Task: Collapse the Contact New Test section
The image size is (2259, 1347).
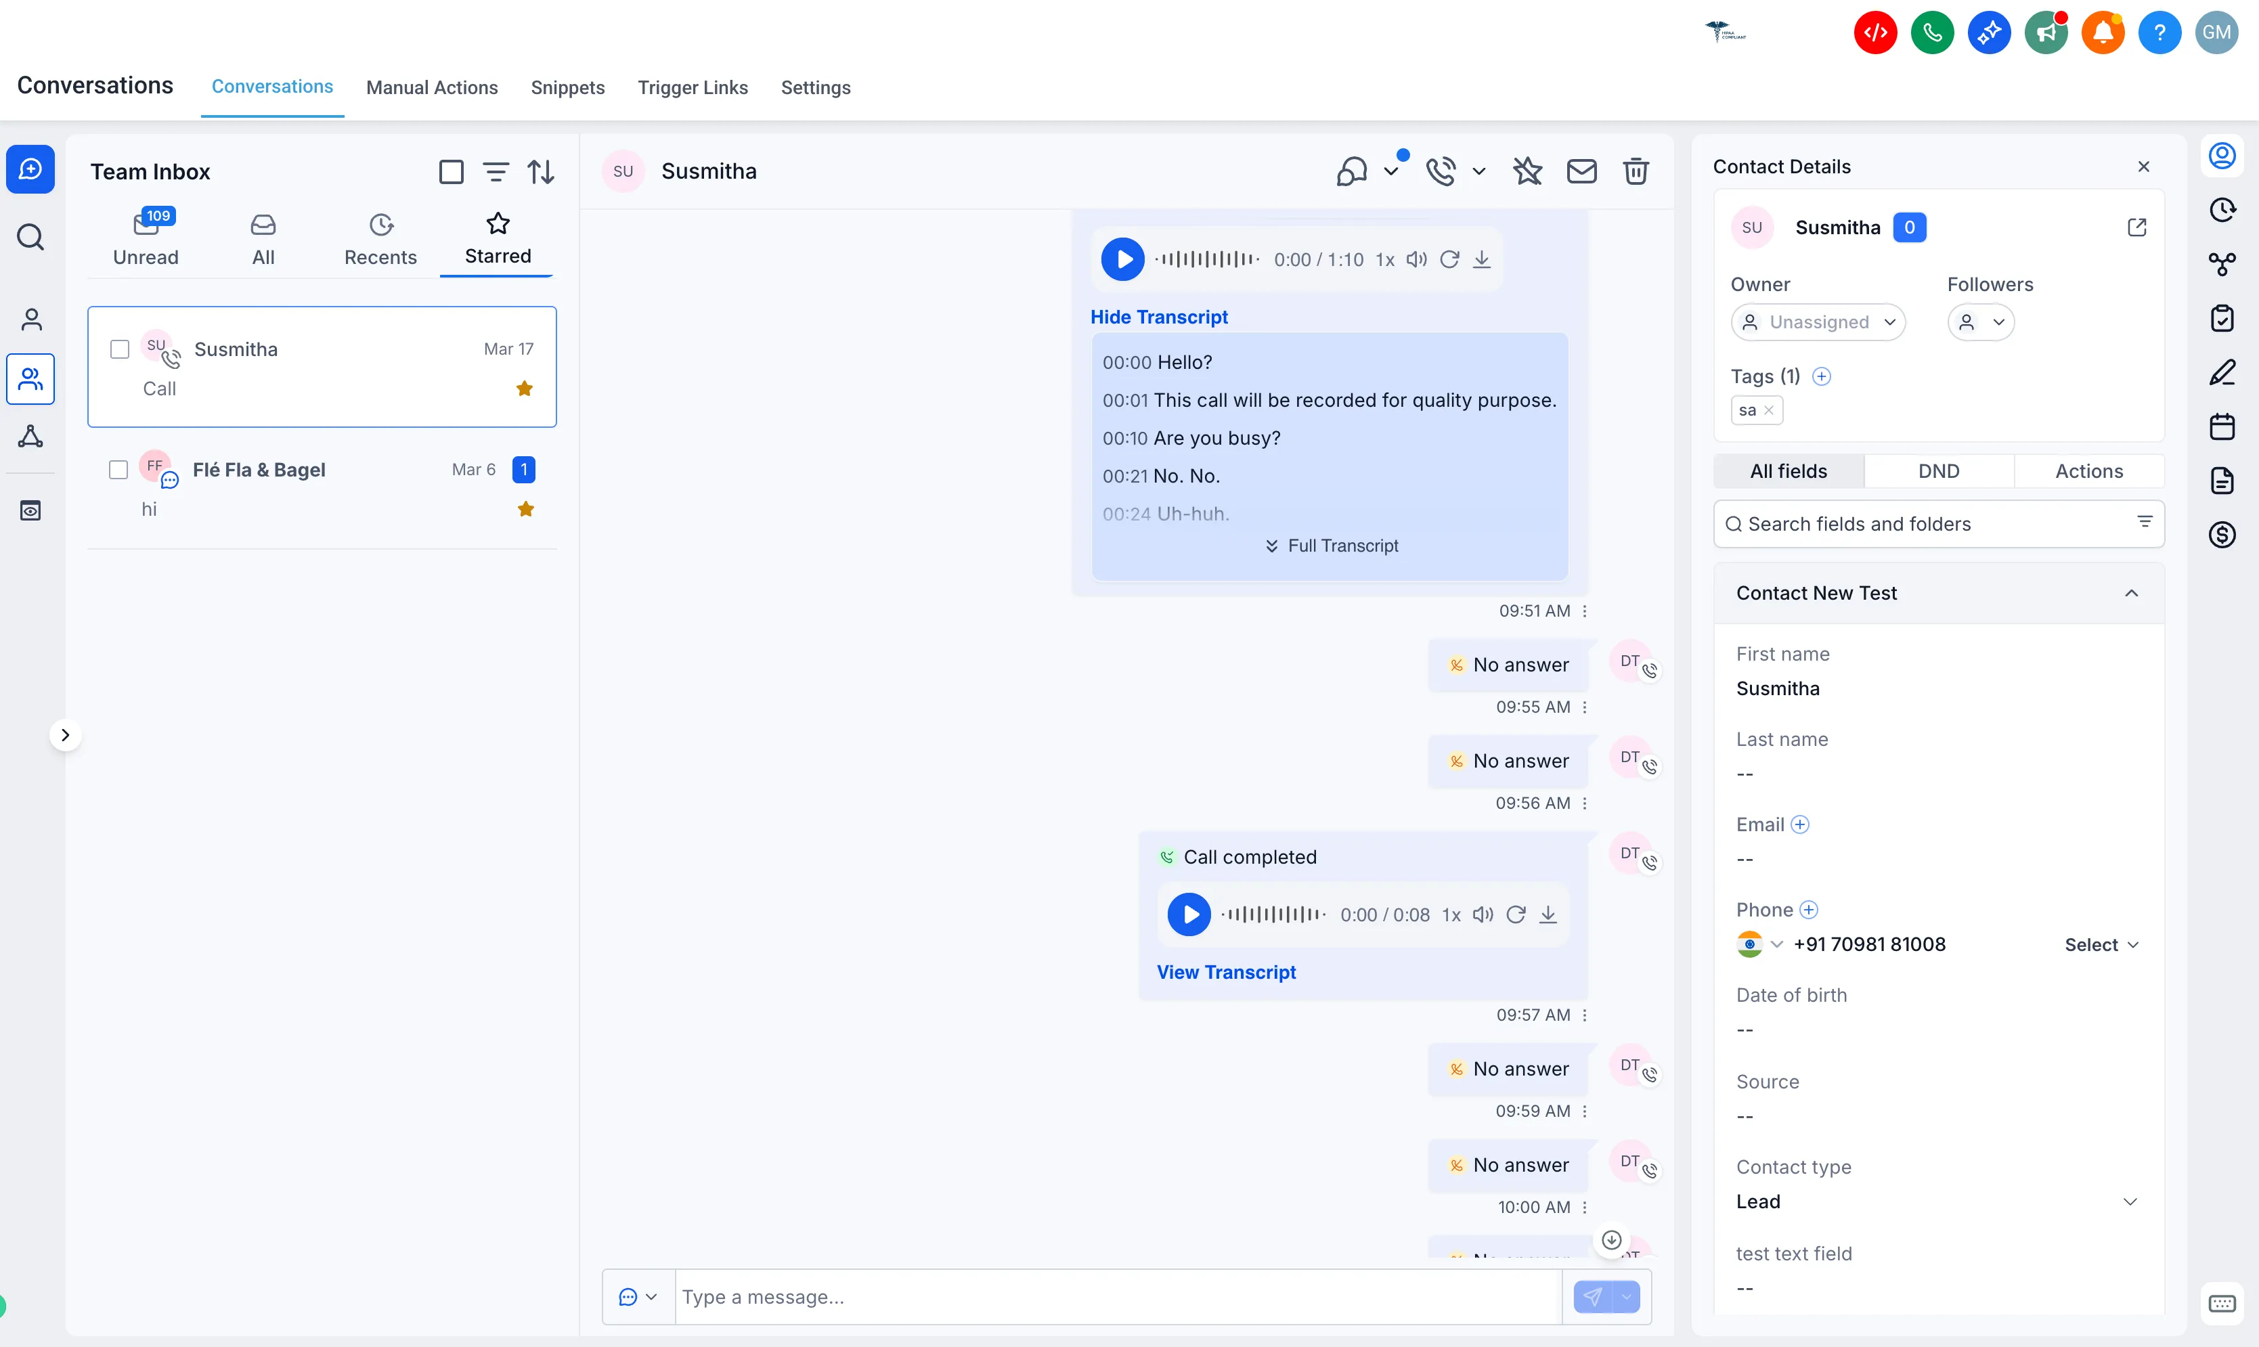Action: [x=2131, y=593]
